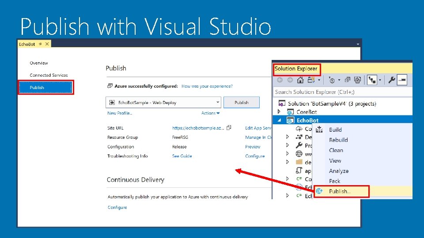Choose Clean from the context menu

(336, 150)
